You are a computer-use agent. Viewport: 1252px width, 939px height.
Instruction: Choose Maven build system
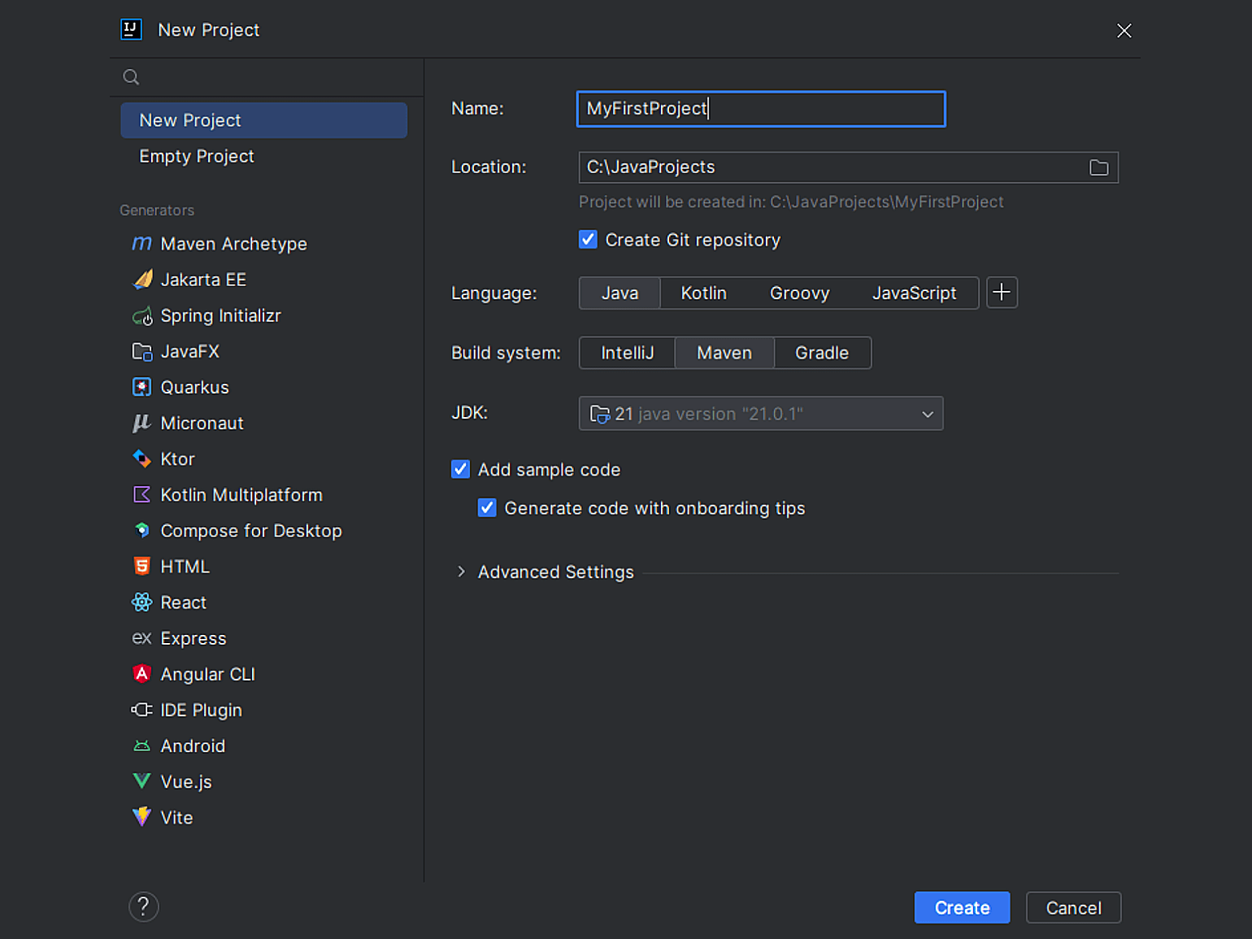724,353
